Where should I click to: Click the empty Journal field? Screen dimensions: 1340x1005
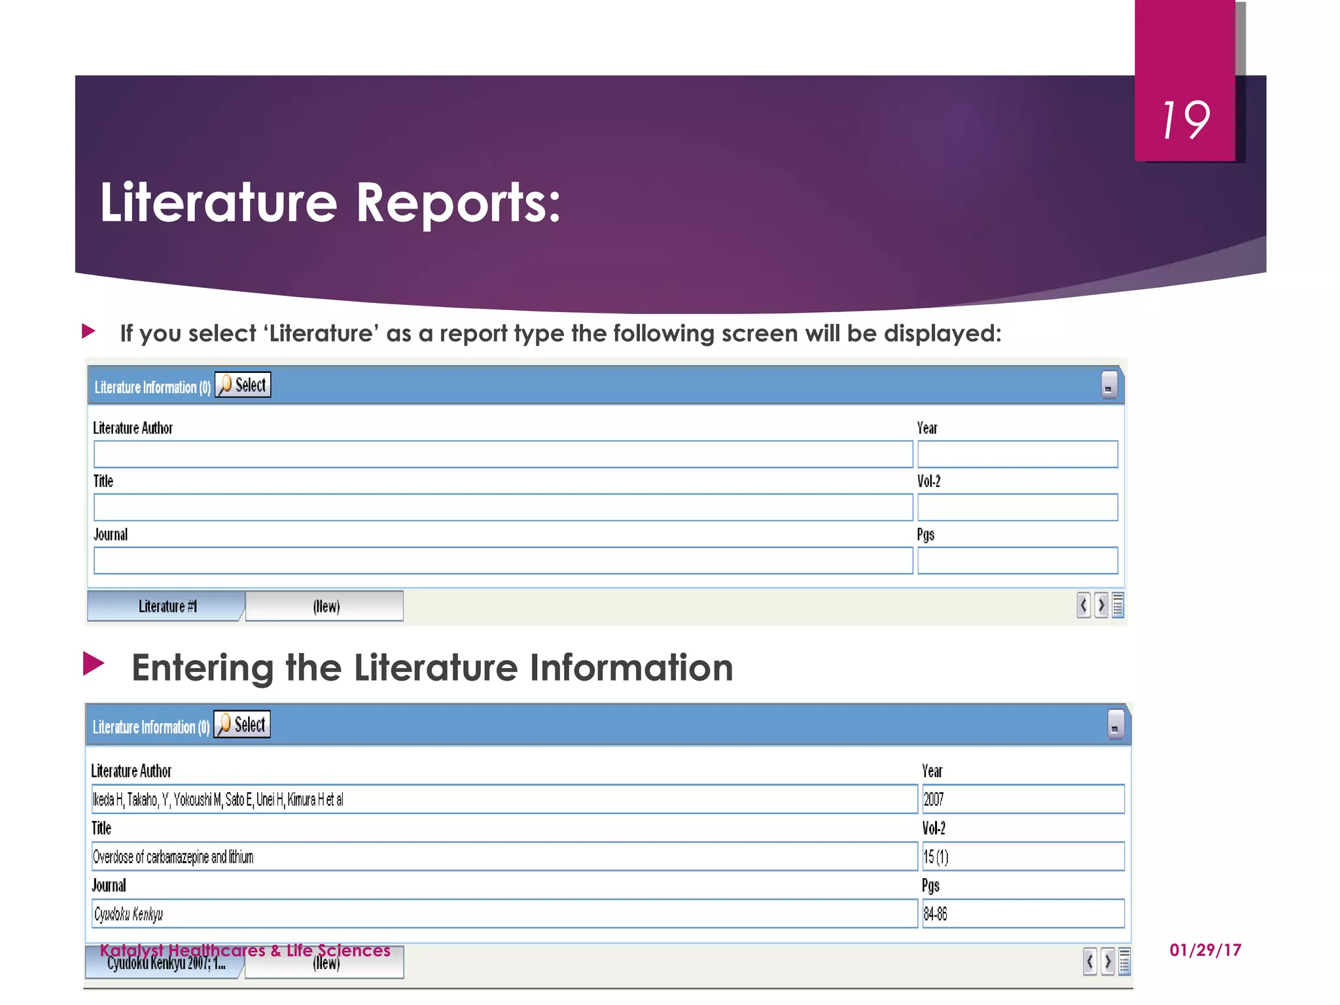(x=503, y=561)
